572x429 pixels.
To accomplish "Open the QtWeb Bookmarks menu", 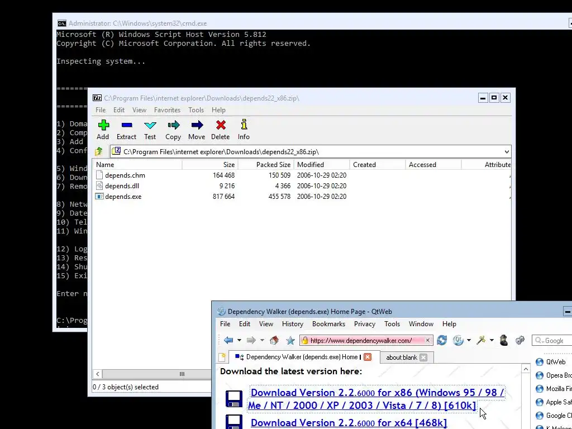I will click(x=328, y=324).
